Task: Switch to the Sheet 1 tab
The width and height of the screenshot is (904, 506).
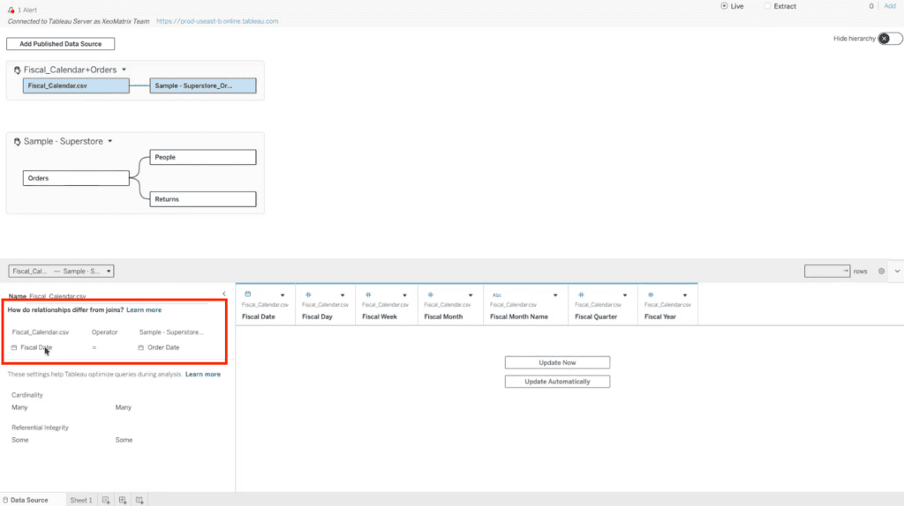Action: (80, 500)
